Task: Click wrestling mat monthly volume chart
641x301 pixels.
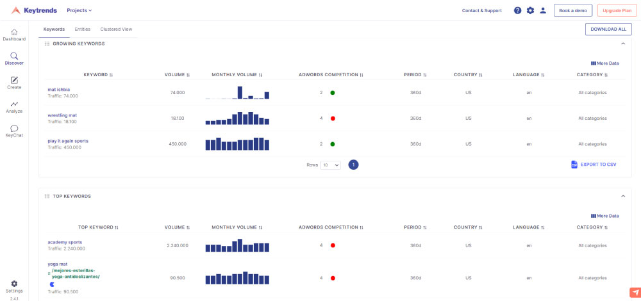Action: point(237,118)
